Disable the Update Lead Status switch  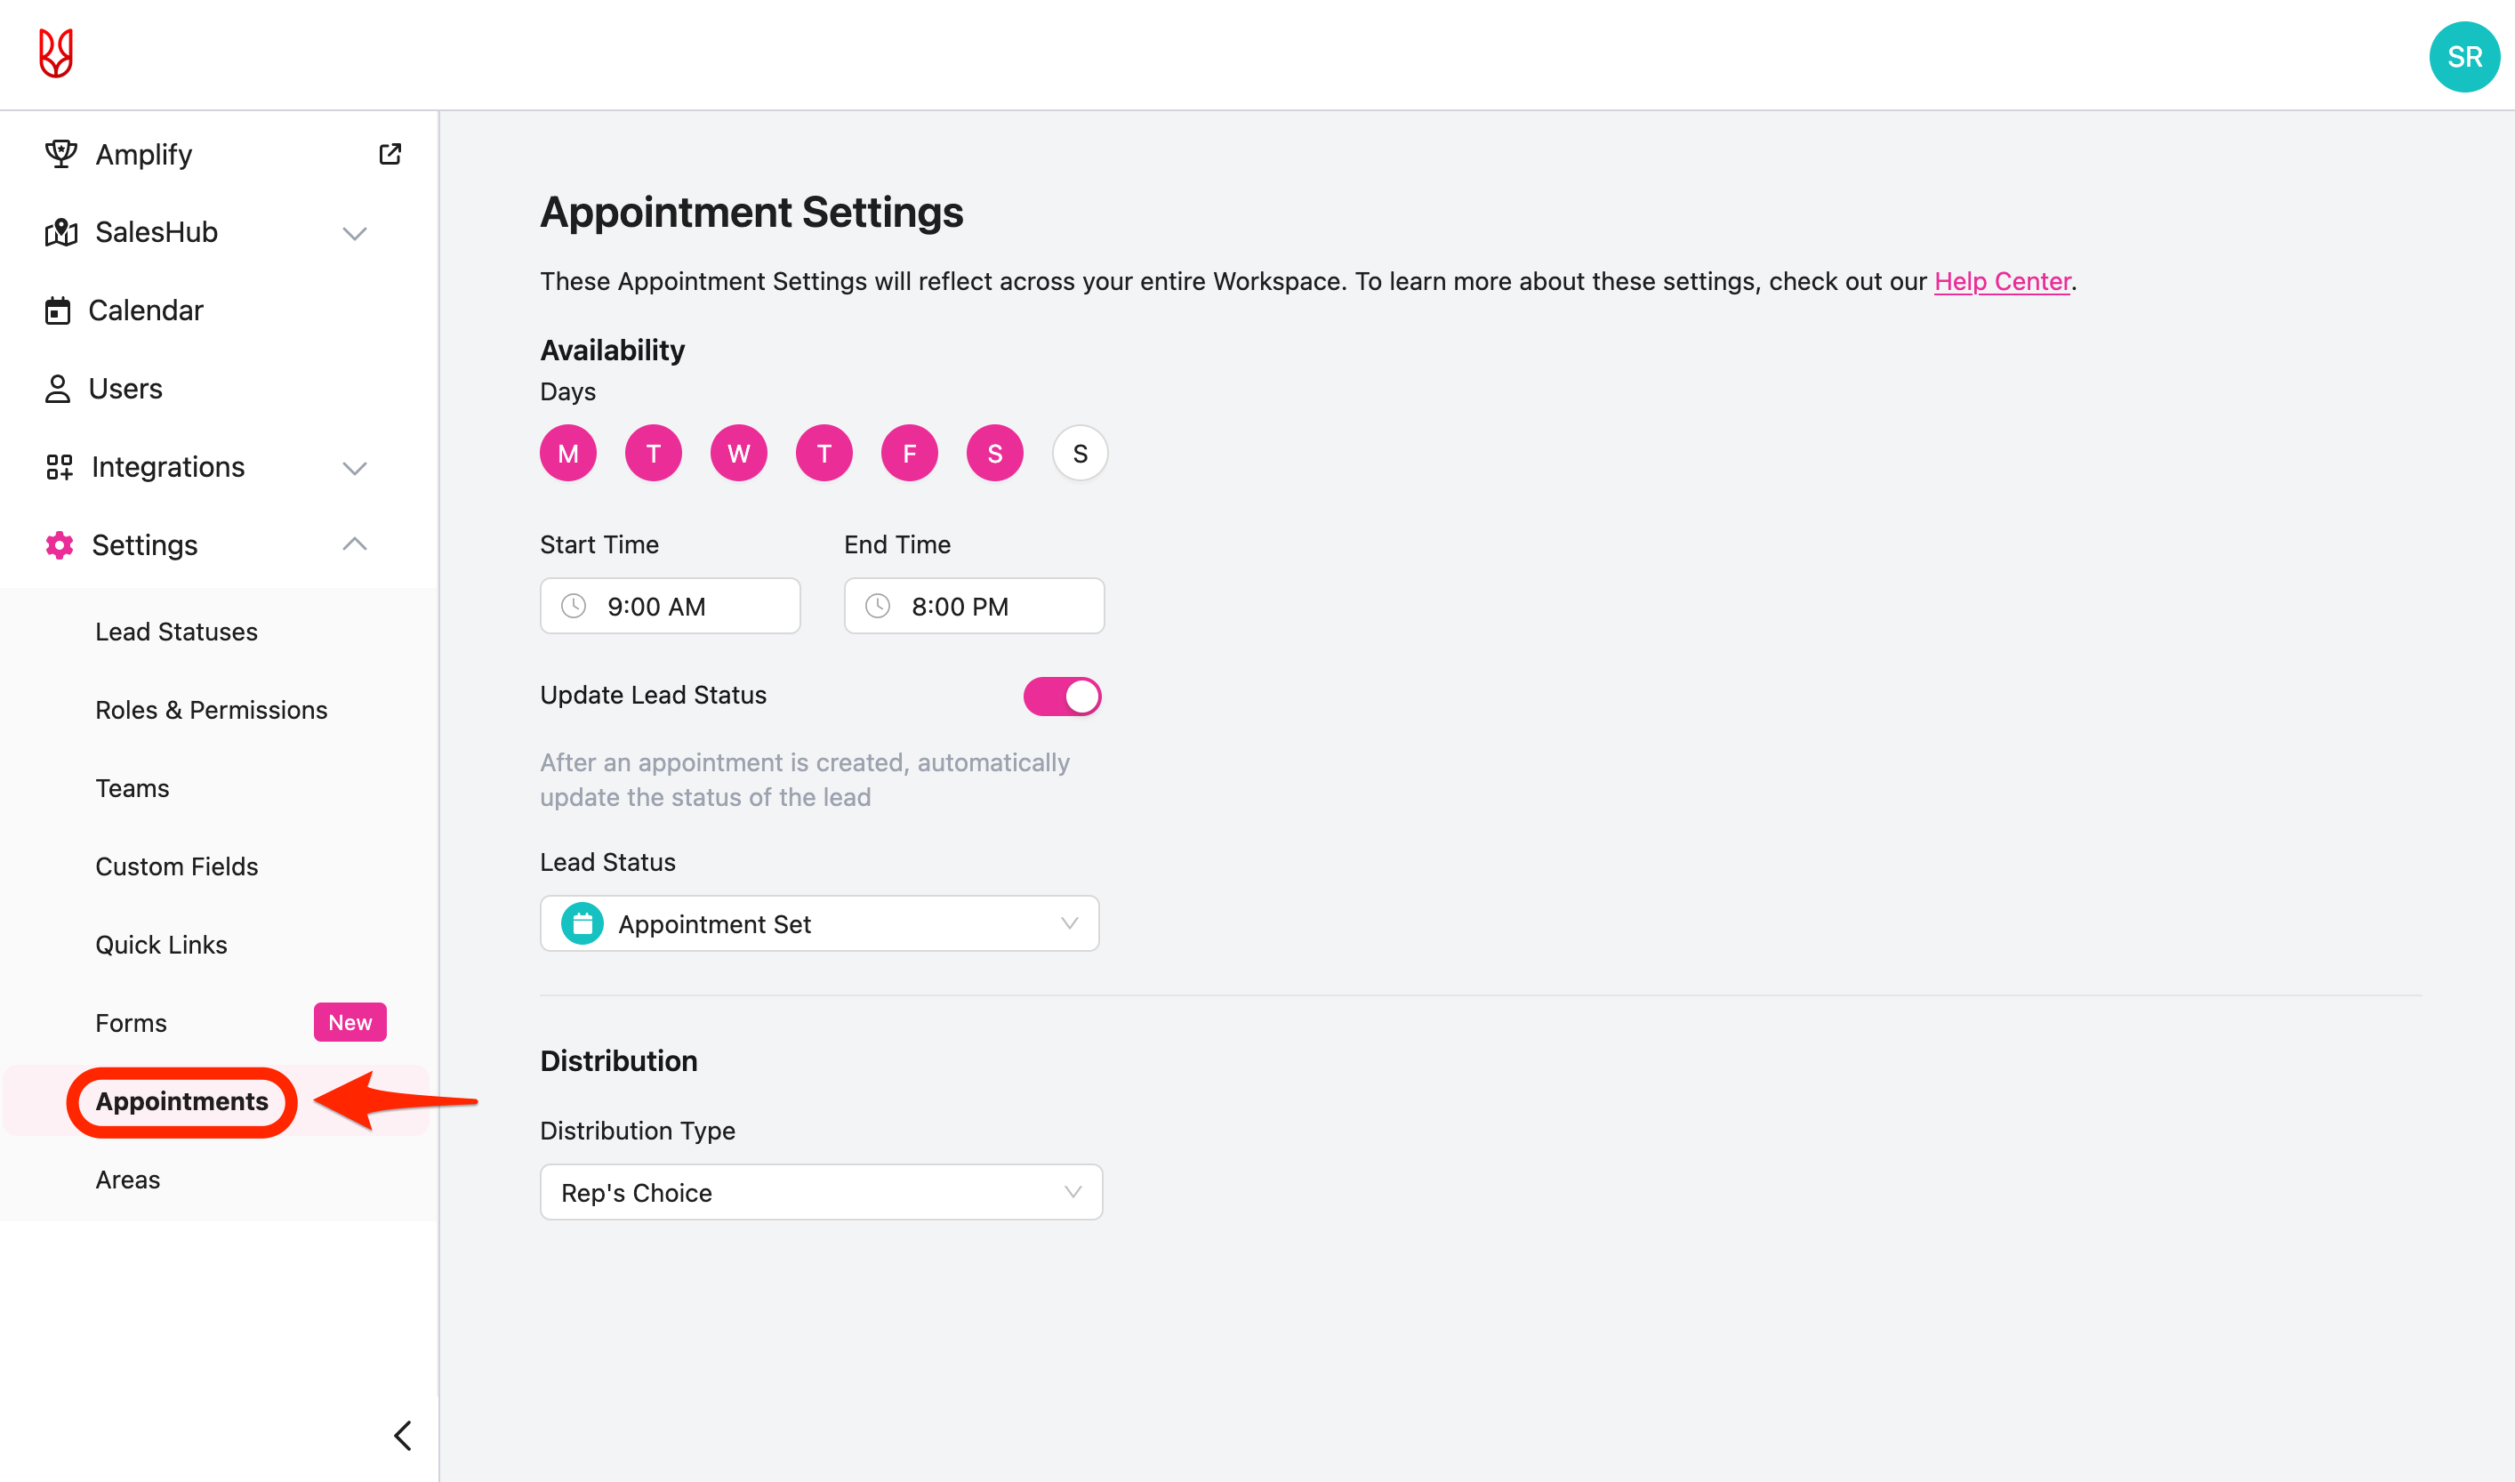pyautogui.click(x=1061, y=696)
